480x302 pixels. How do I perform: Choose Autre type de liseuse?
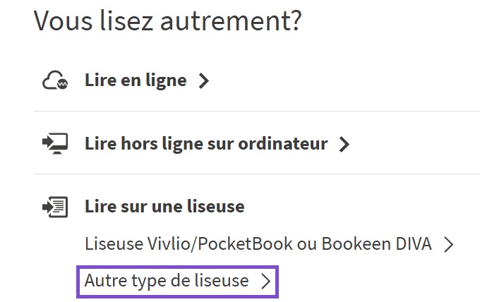pos(167,281)
